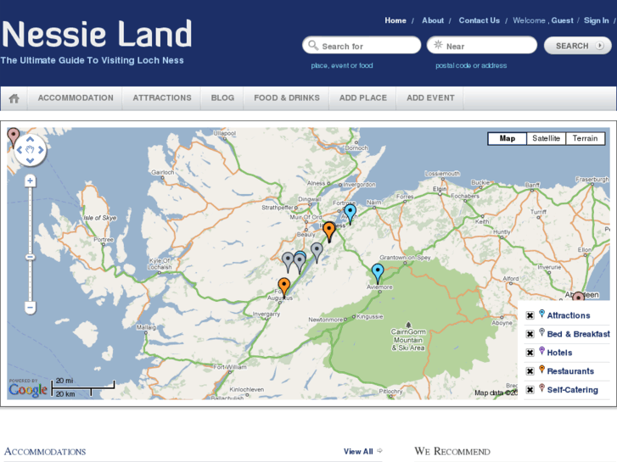Image resolution: width=617 pixels, height=462 pixels.
Task: Click the pink marker at map's top-left corner
Action: tap(14, 136)
